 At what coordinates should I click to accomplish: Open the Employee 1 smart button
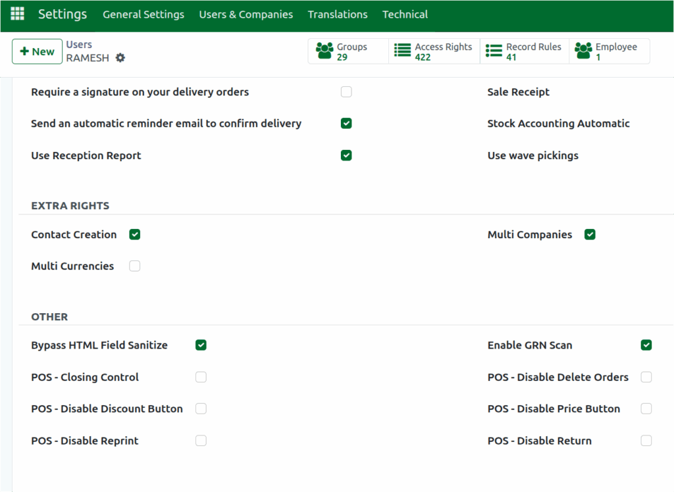click(x=607, y=51)
